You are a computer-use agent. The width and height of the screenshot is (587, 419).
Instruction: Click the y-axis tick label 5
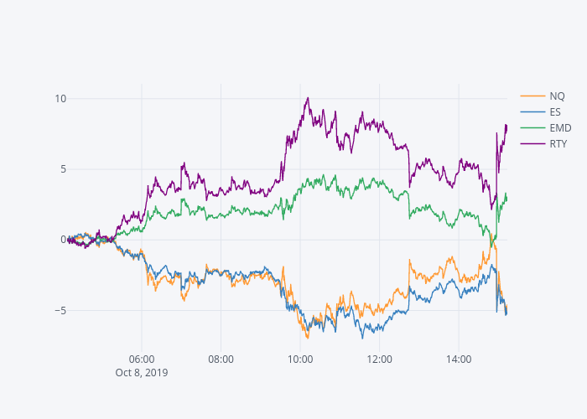63,169
